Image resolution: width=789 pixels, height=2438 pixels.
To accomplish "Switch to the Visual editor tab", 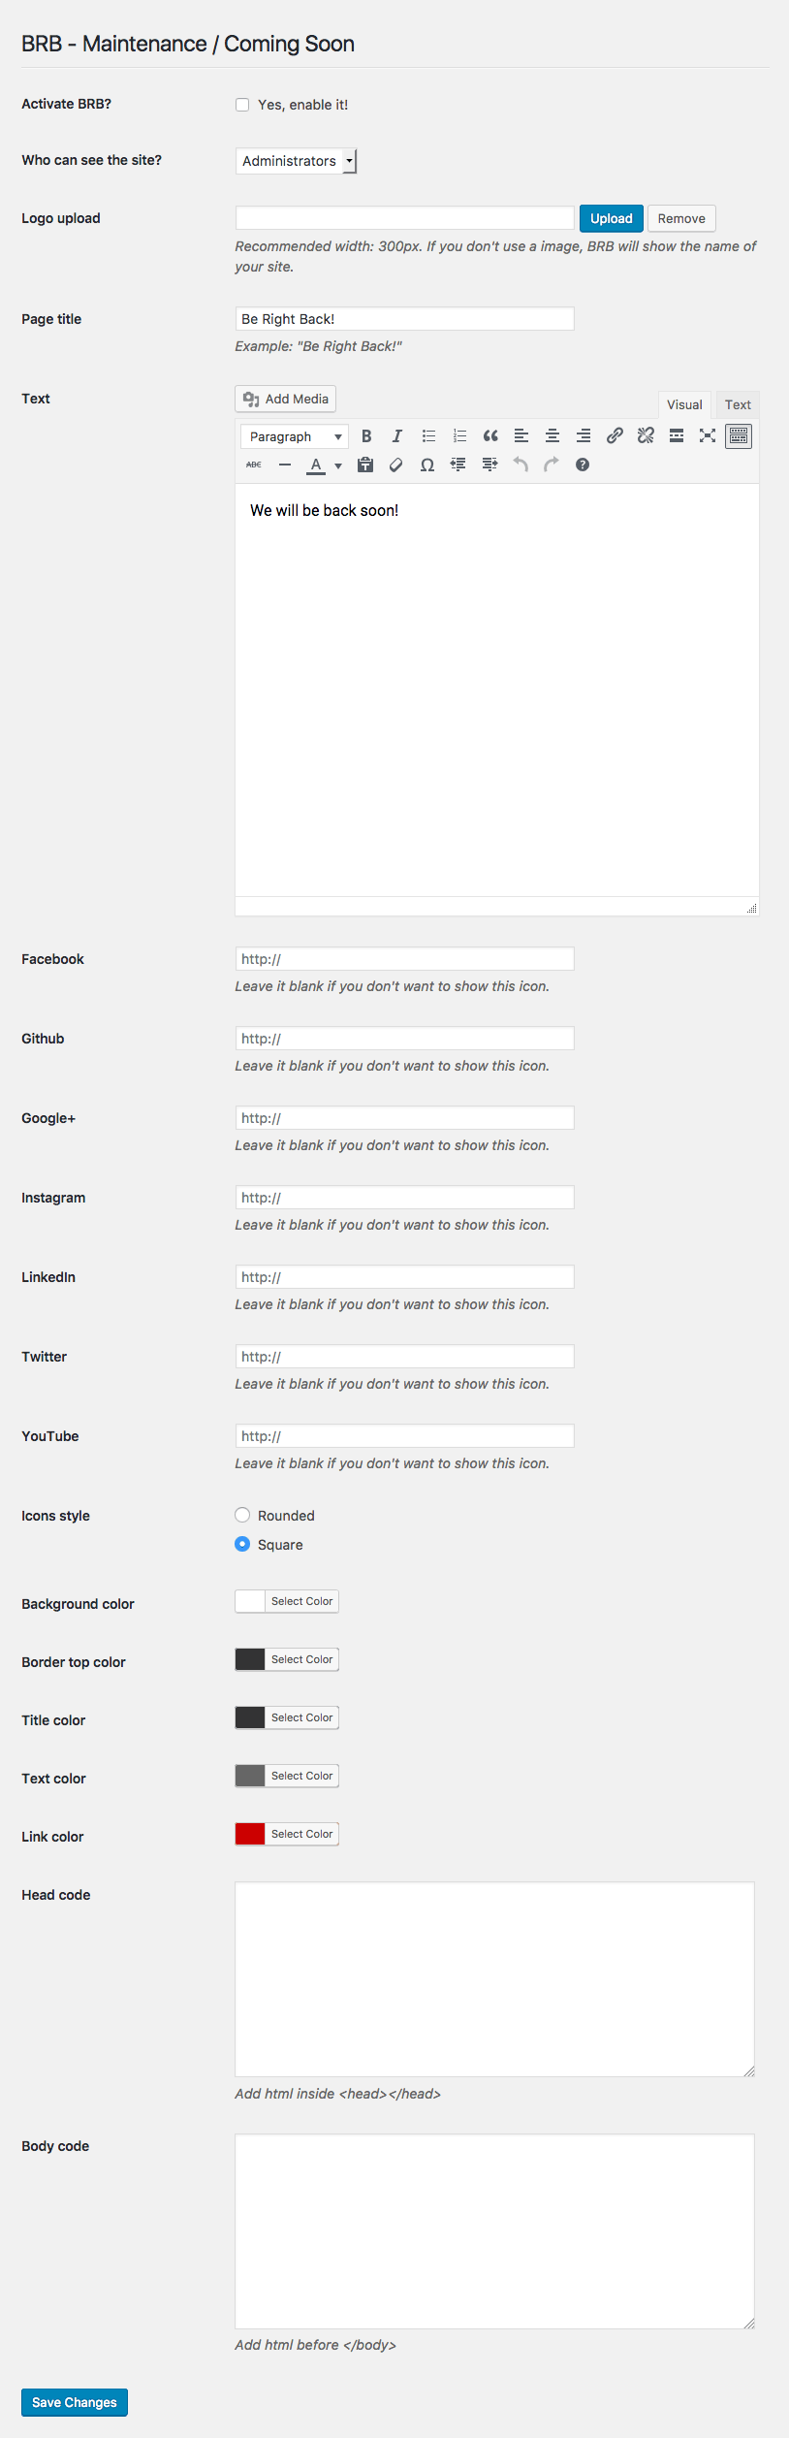I will tap(684, 405).
